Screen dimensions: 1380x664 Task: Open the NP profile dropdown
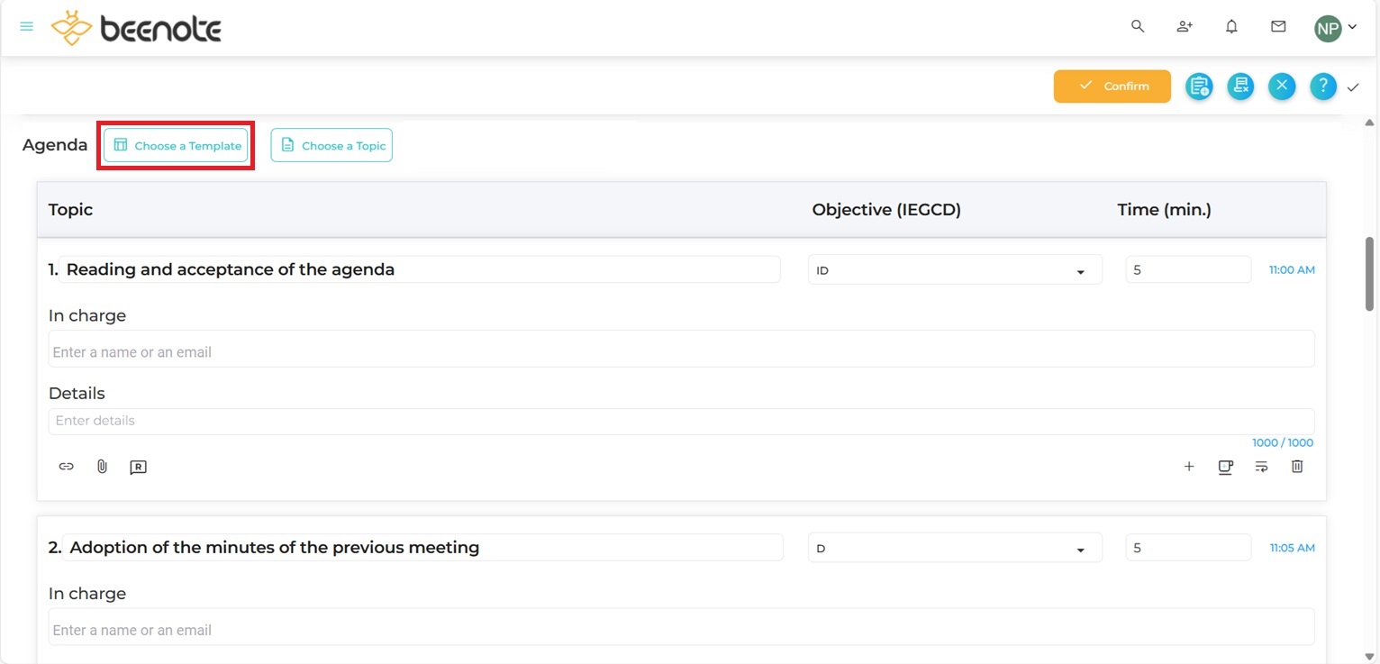click(1336, 28)
